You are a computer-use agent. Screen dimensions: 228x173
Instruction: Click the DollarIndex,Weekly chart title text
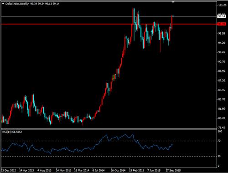(17, 4)
